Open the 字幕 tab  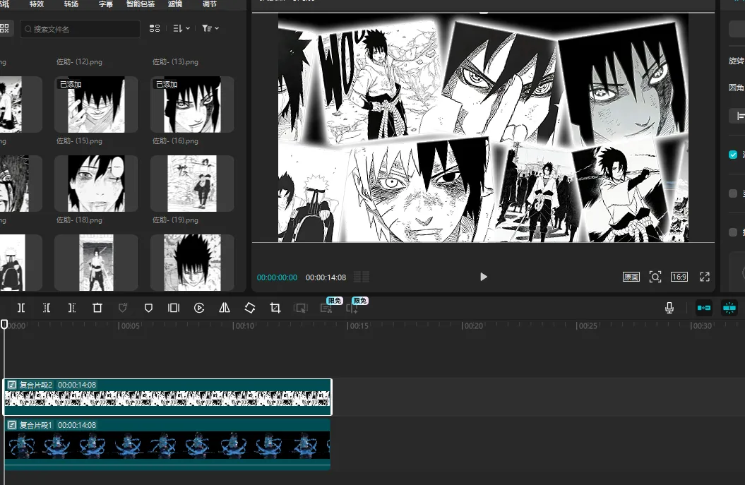tap(106, 4)
